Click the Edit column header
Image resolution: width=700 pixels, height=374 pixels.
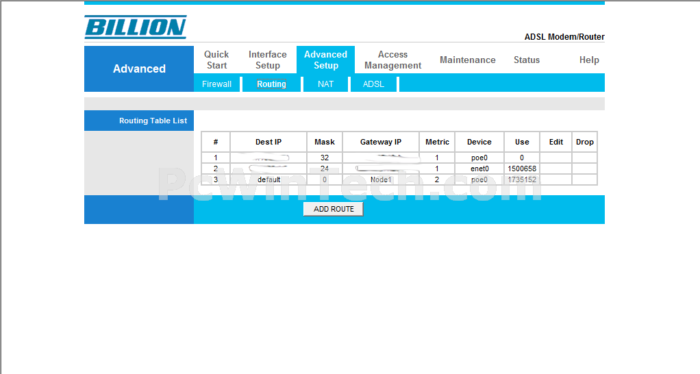[555, 142]
